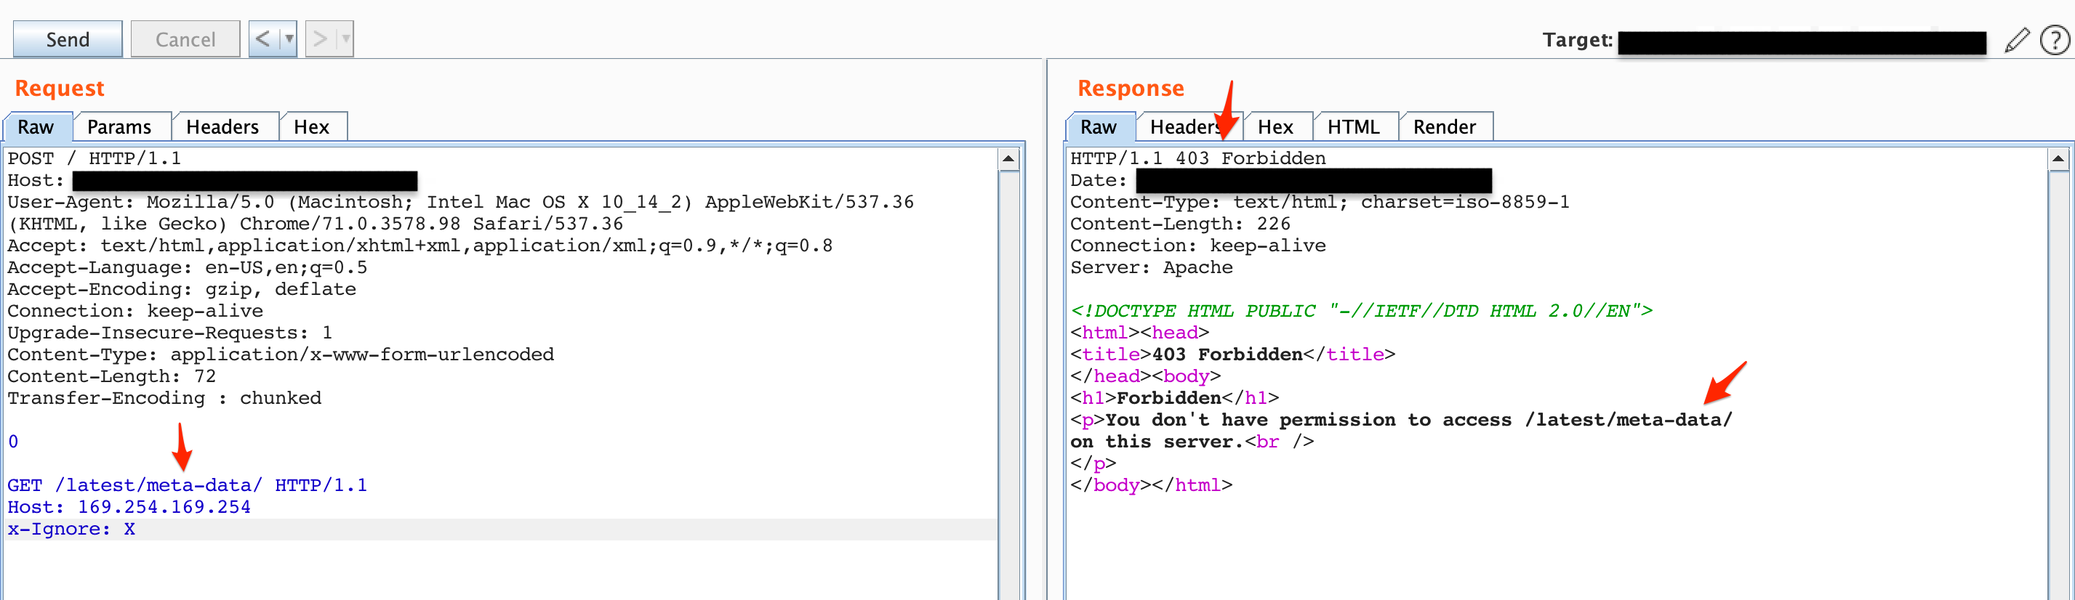Select the Response Raw tab
The image size is (2075, 600).
(1099, 127)
